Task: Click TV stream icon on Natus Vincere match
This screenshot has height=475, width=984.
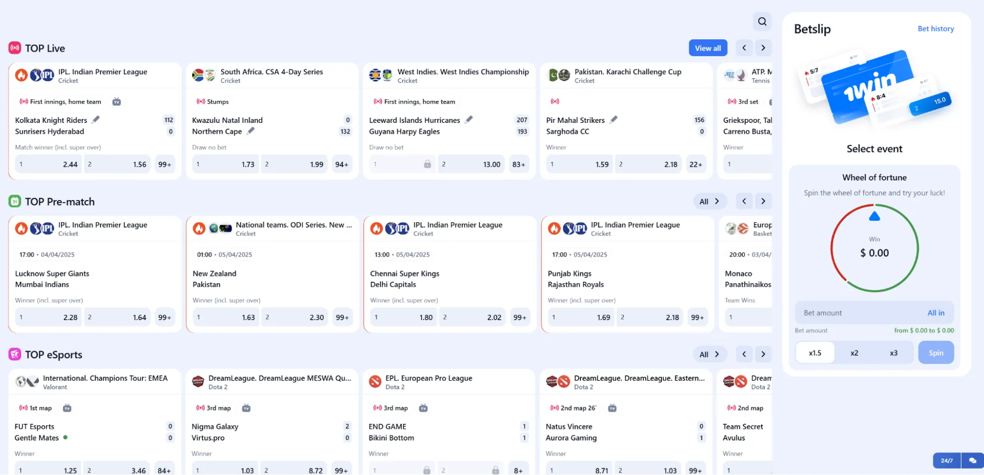Action: 612,408
